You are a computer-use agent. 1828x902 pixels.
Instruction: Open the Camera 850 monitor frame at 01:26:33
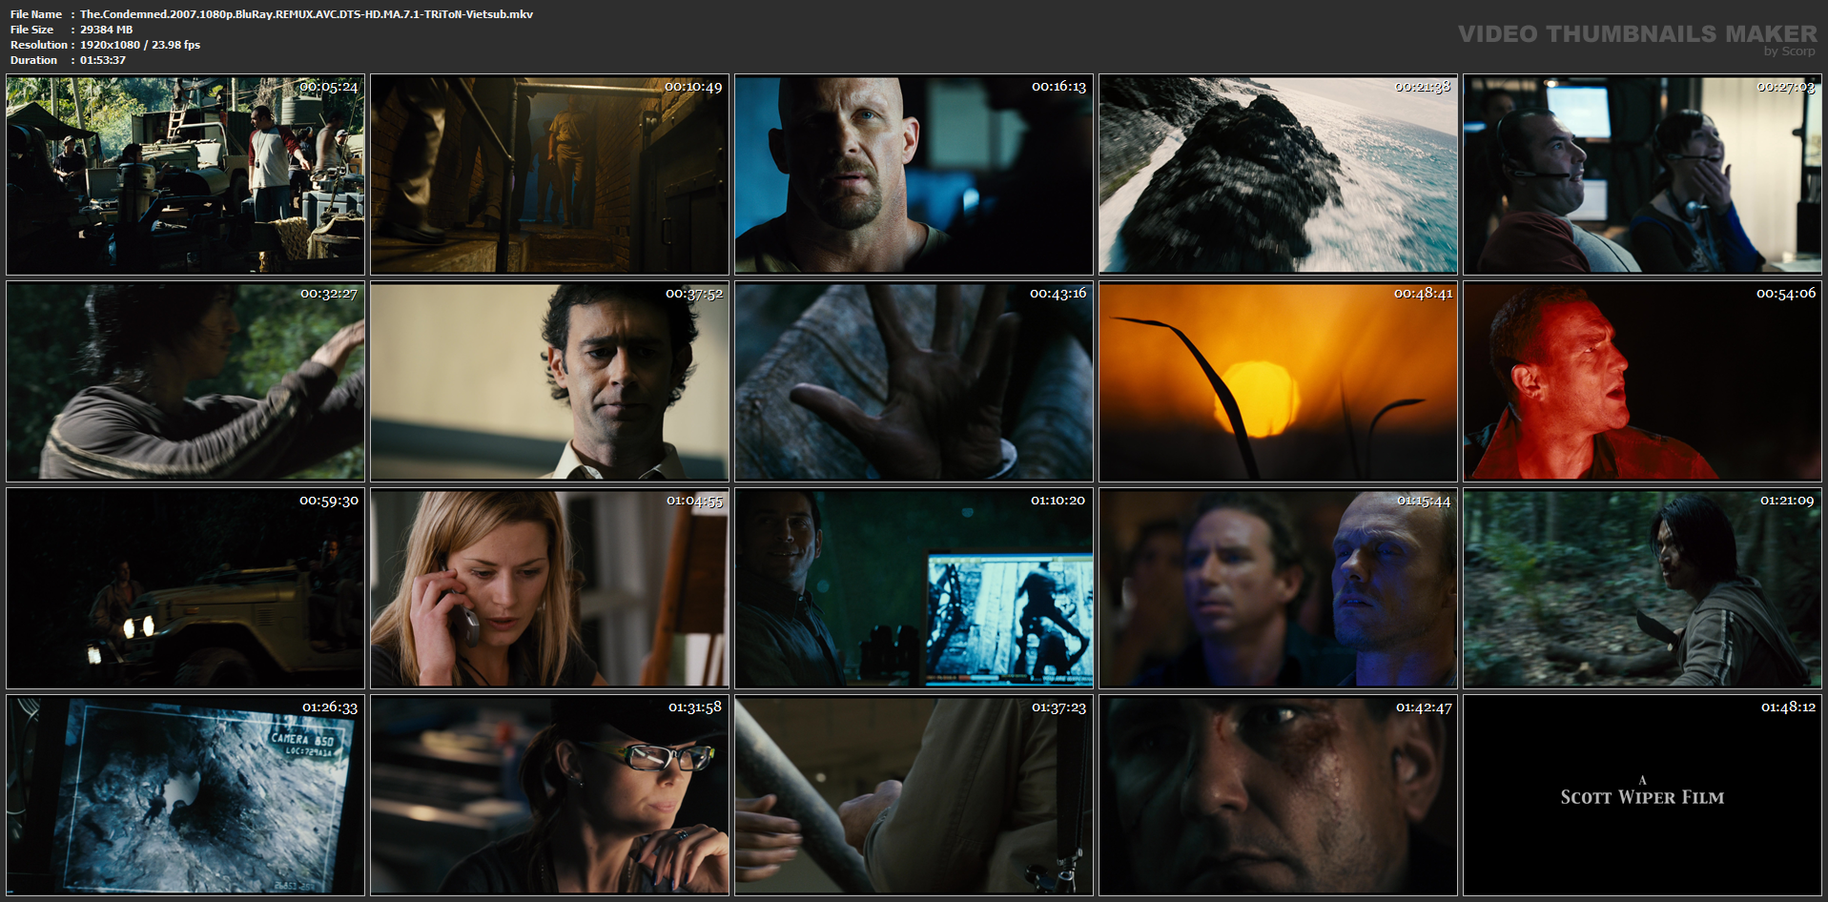pyautogui.click(x=185, y=795)
